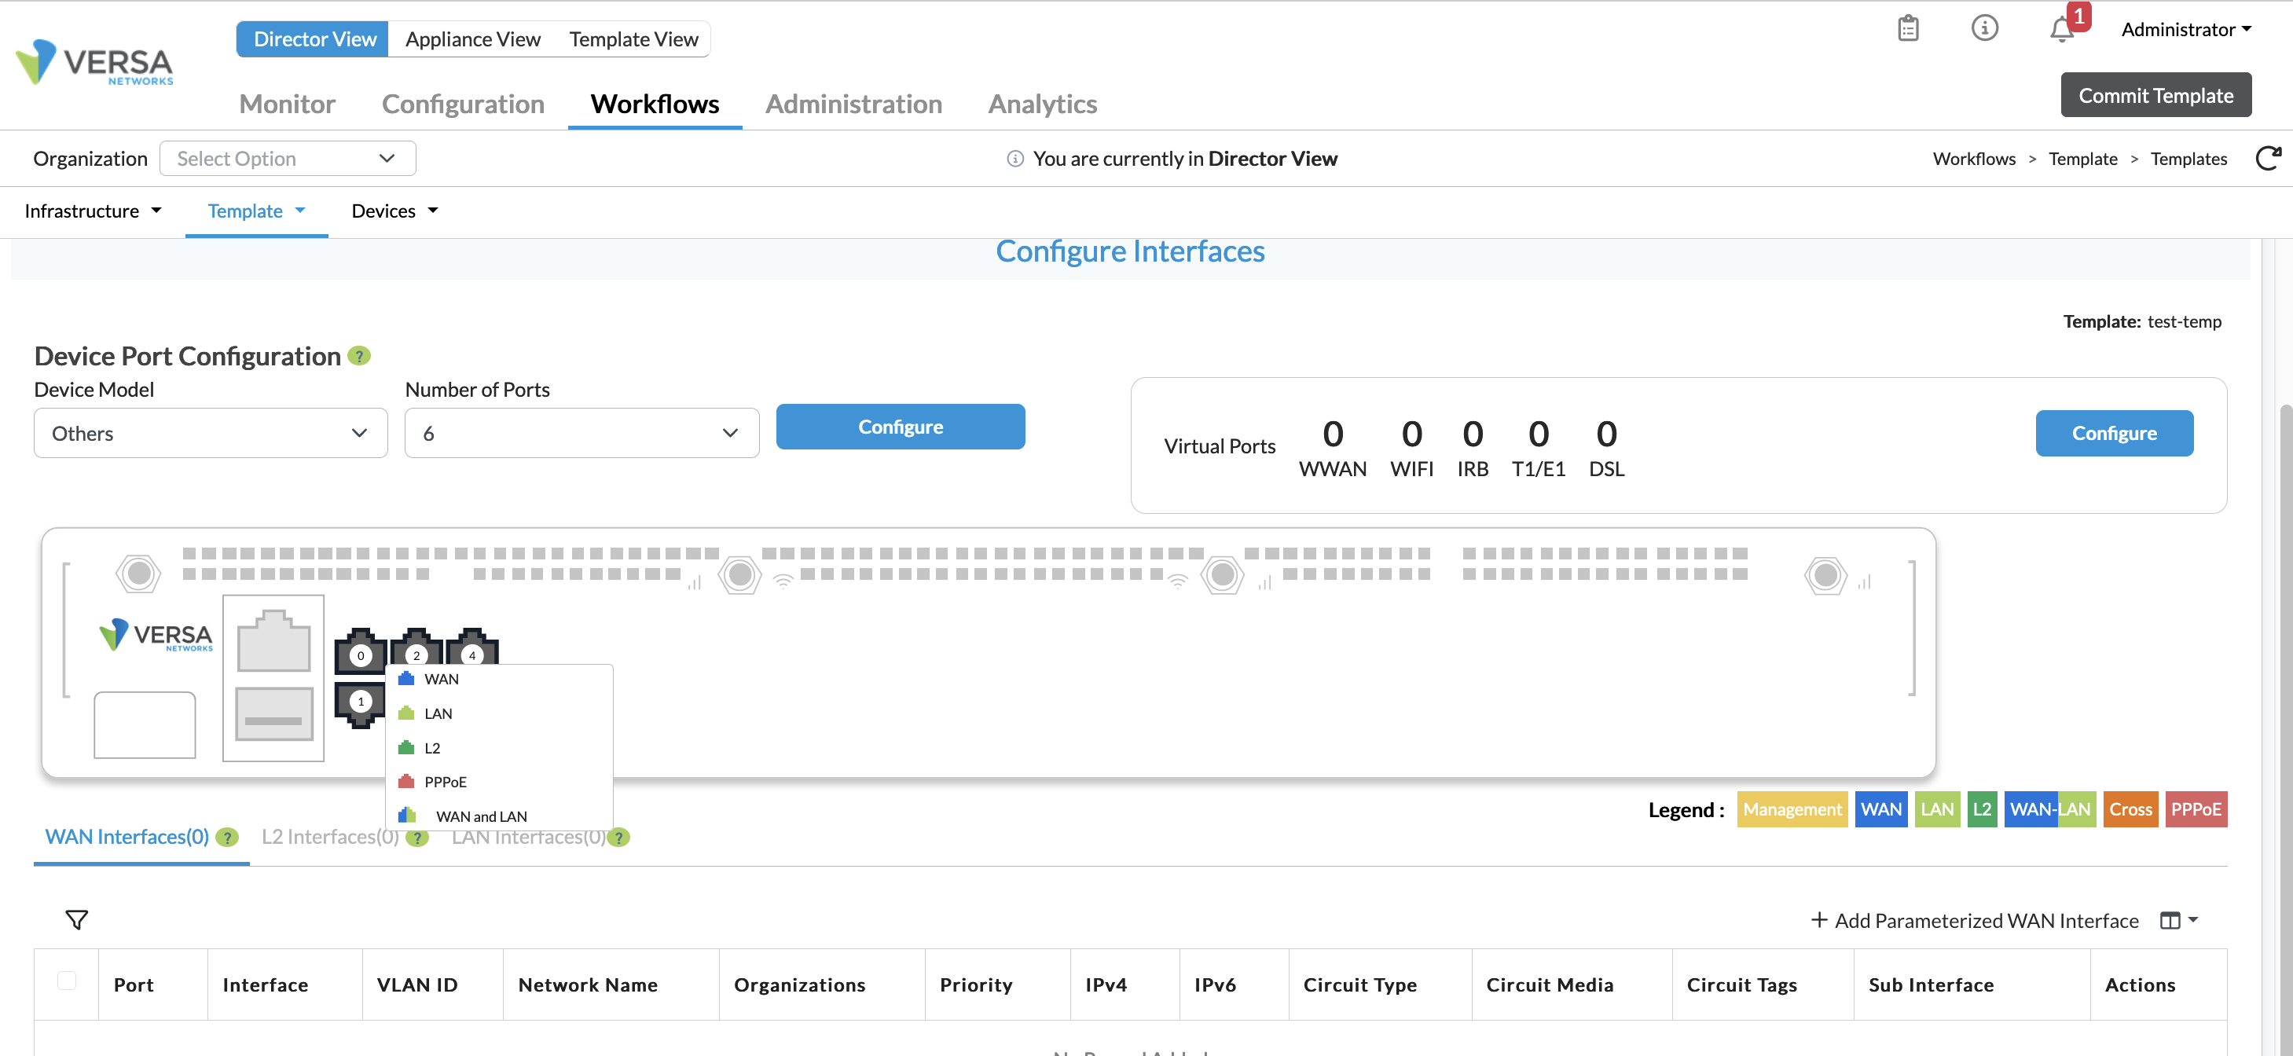
Task: Click the information icon in header
Action: (1984, 27)
